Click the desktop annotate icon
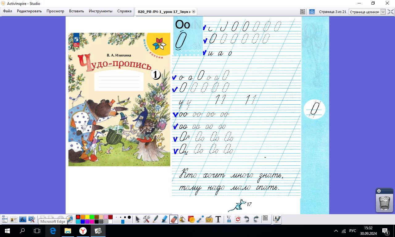This screenshot has height=237, width=395. pyautogui.click(x=23, y=219)
